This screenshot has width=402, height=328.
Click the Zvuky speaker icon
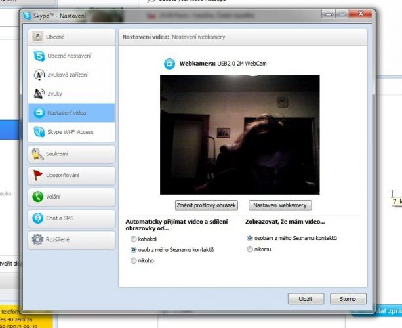pyautogui.click(x=39, y=94)
